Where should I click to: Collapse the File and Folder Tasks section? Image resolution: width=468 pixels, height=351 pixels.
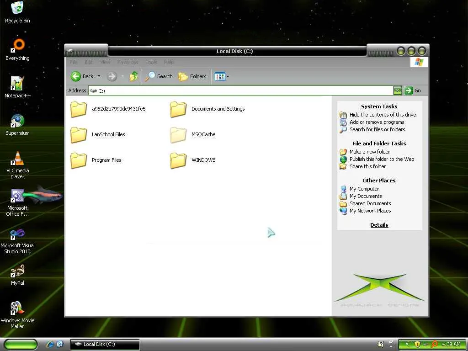pos(379,144)
